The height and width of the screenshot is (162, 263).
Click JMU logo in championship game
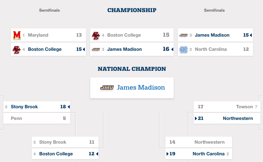tap(96, 50)
